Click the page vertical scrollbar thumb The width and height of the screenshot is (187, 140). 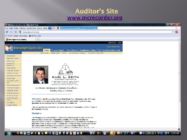click(179, 73)
